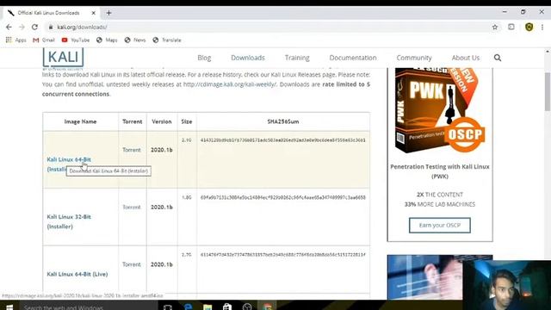Screen dimensions: 551x310
Task: Click the 64-Bit Live SHA256Sum hash
Action: point(283,255)
